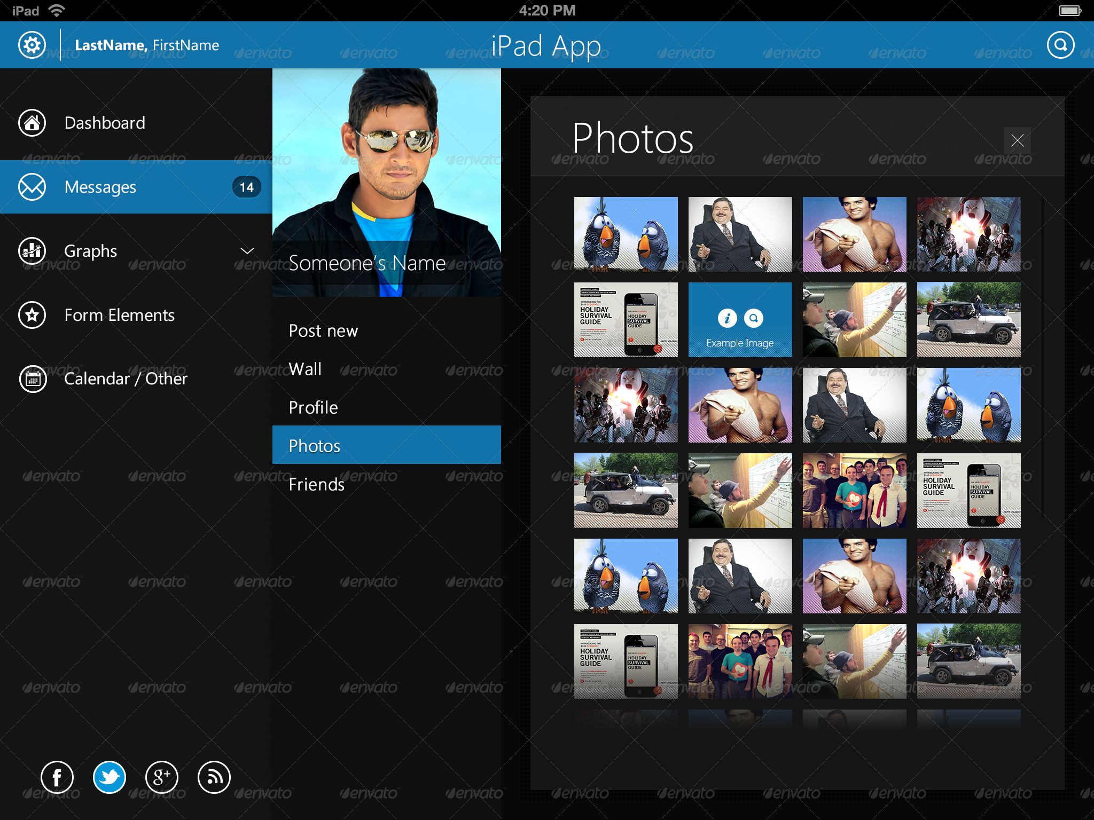Open the white Jeep photo thumbnail
Viewport: 1094px width, 820px height.
[x=968, y=319]
